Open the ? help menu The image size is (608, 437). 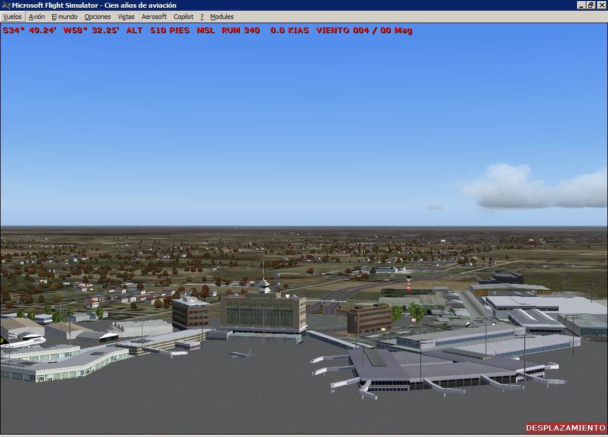coord(202,17)
